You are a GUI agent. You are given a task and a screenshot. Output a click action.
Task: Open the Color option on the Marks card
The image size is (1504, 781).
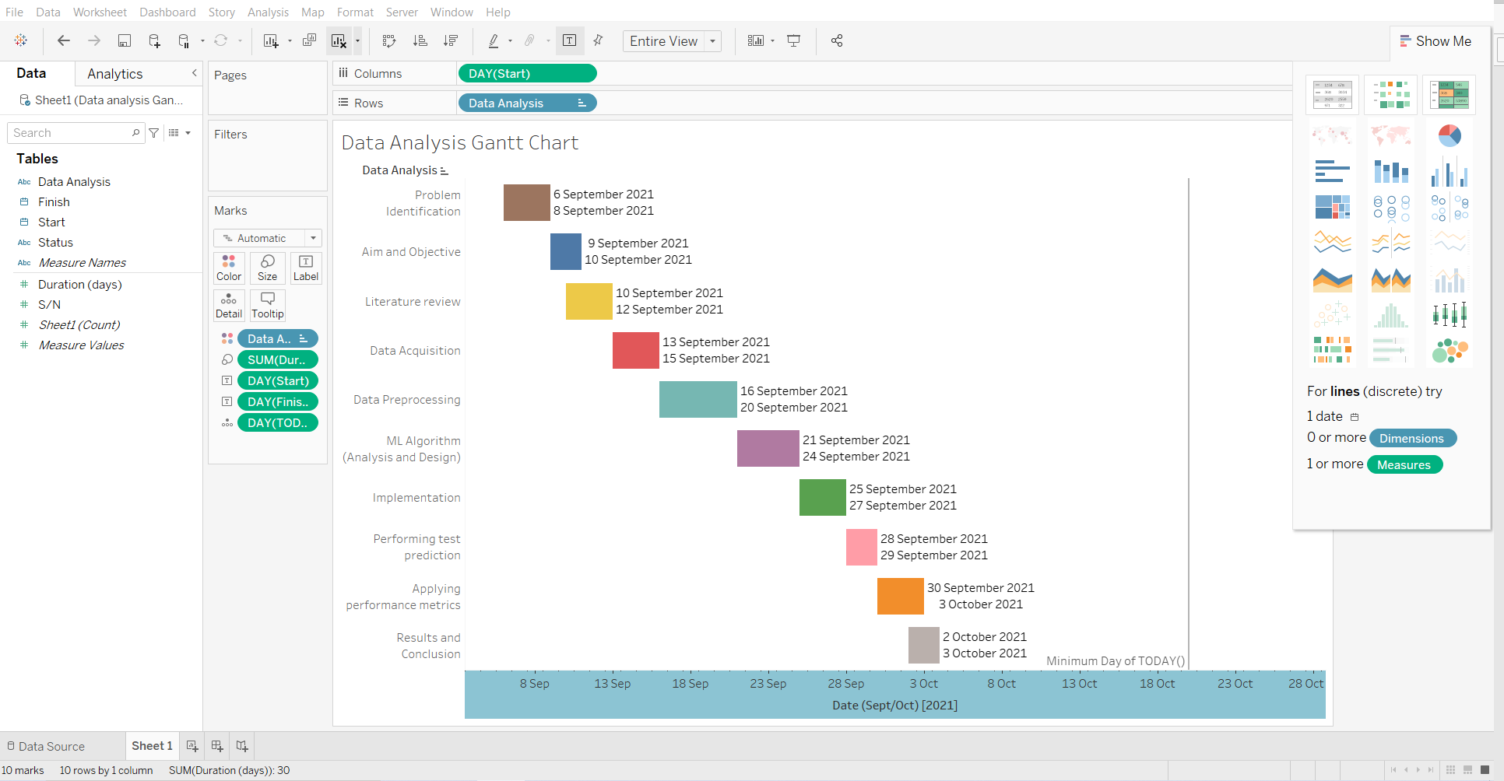(x=228, y=268)
